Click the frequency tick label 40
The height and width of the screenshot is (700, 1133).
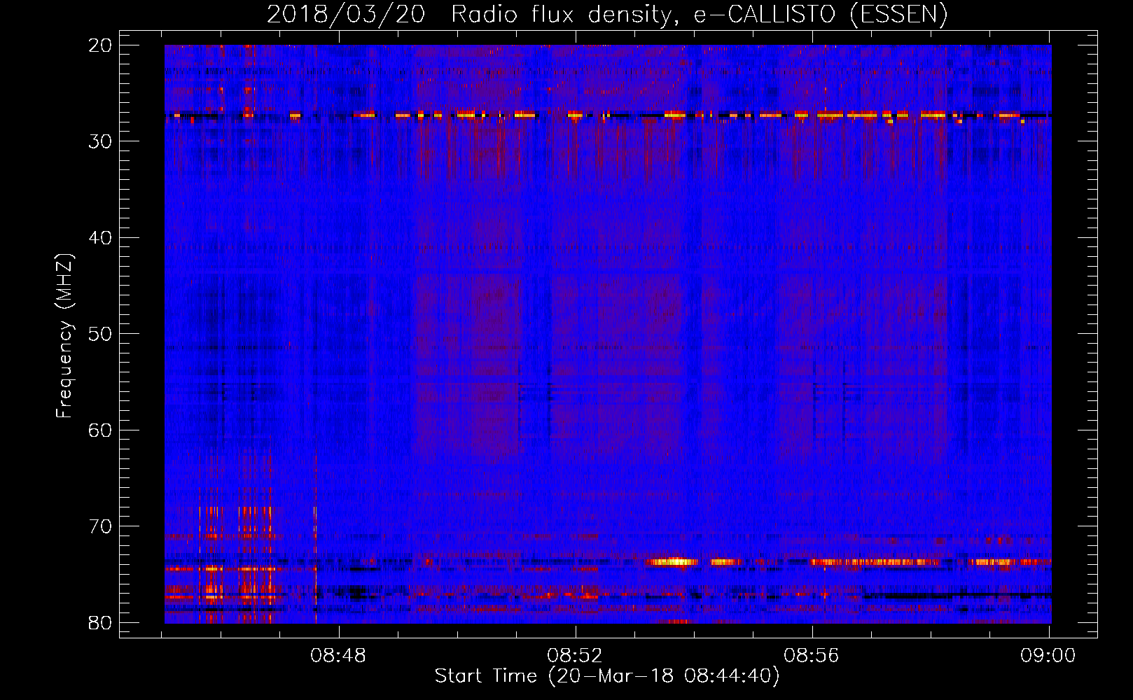tap(100, 238)
